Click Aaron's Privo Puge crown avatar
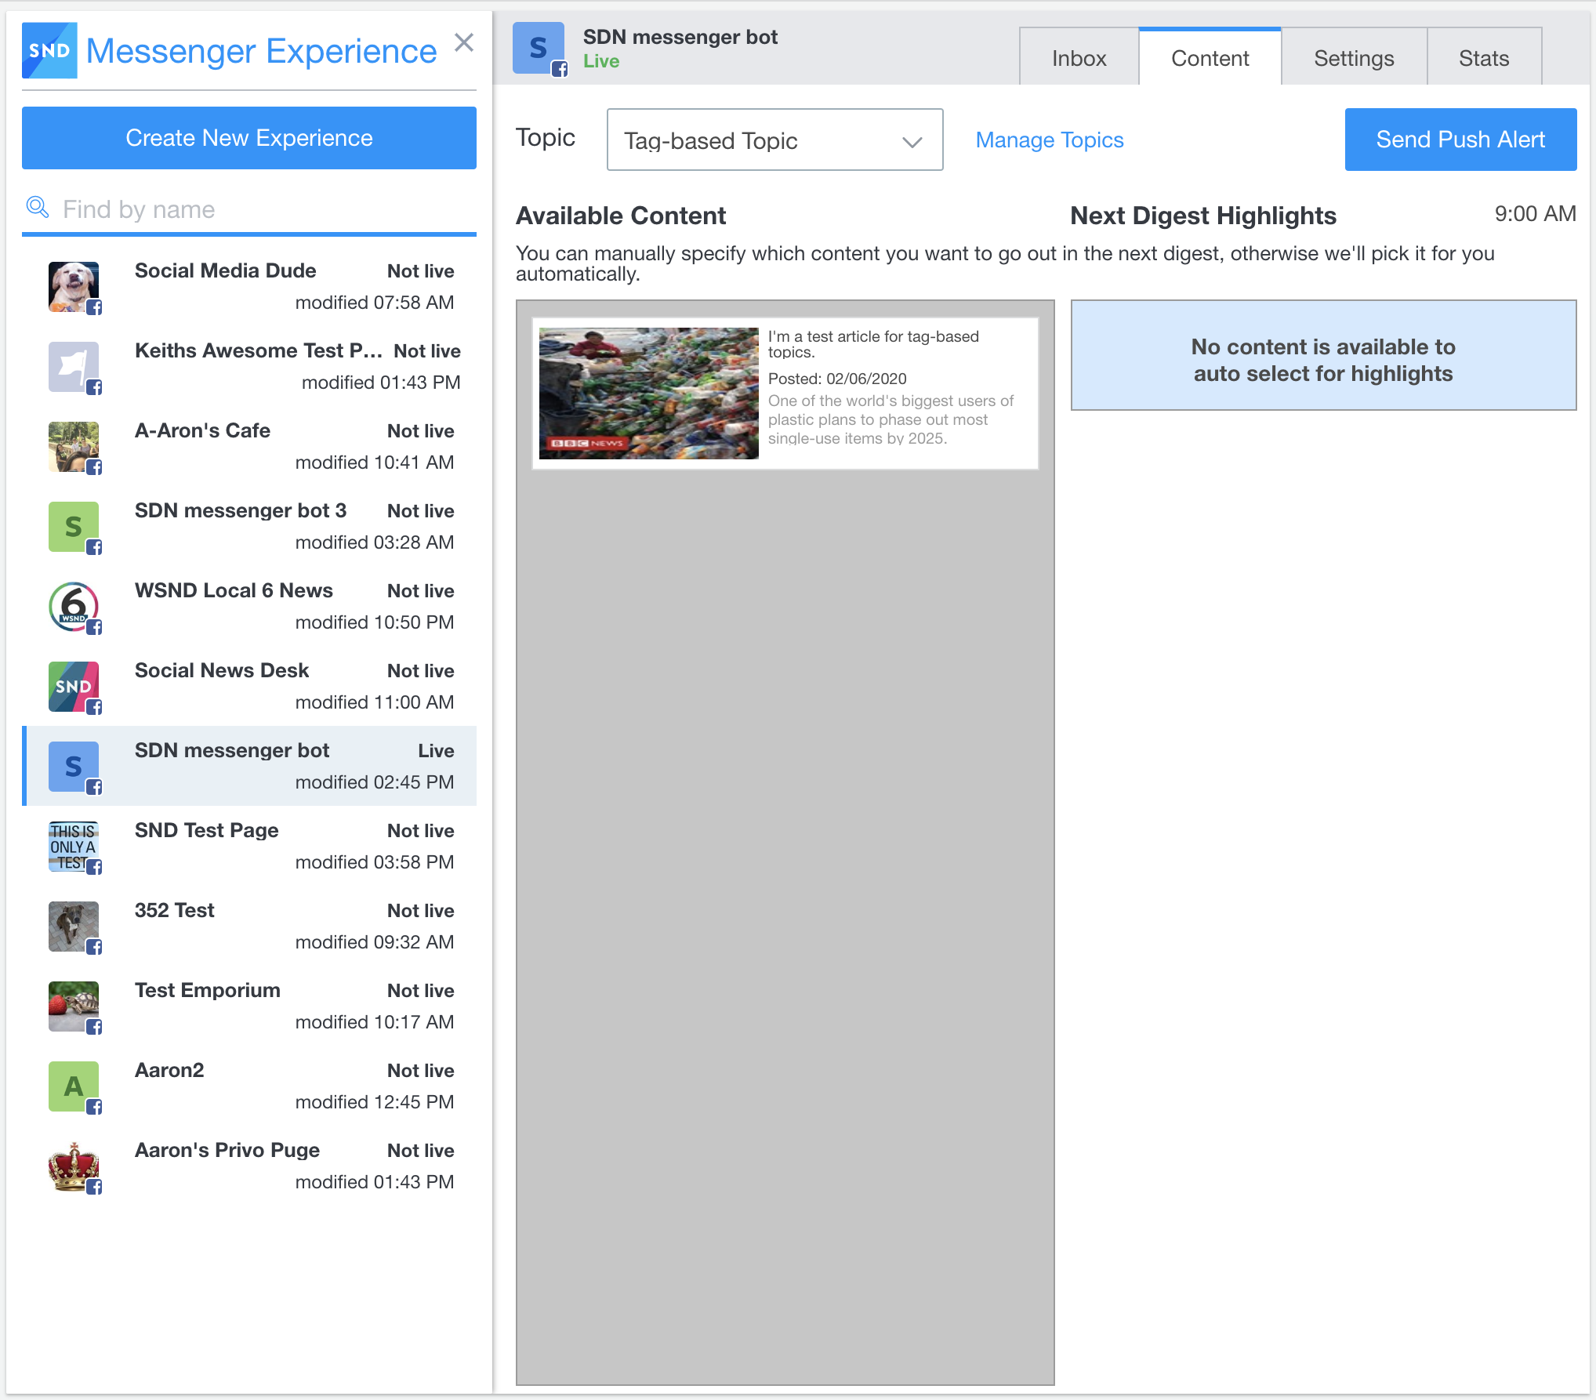Image resolution: width=1596 pixels, height=1400 pixels. [x=74, y=1166]
